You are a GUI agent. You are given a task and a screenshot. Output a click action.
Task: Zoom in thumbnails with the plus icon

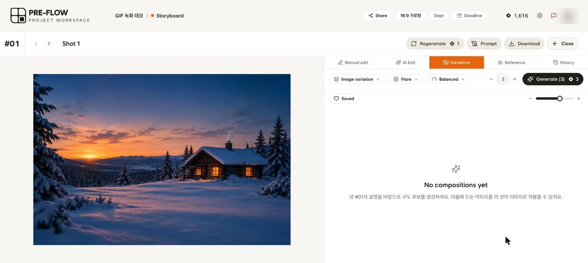pyautogui.click(x=579, y=99)
